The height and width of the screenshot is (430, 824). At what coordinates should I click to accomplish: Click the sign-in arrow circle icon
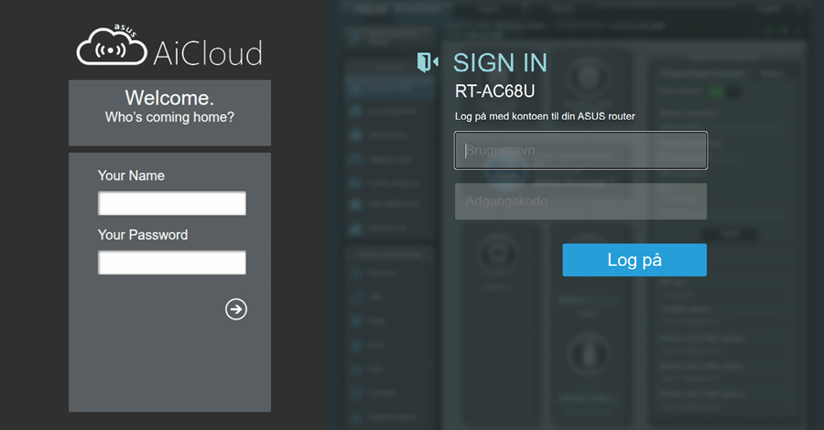coord(236,309)
